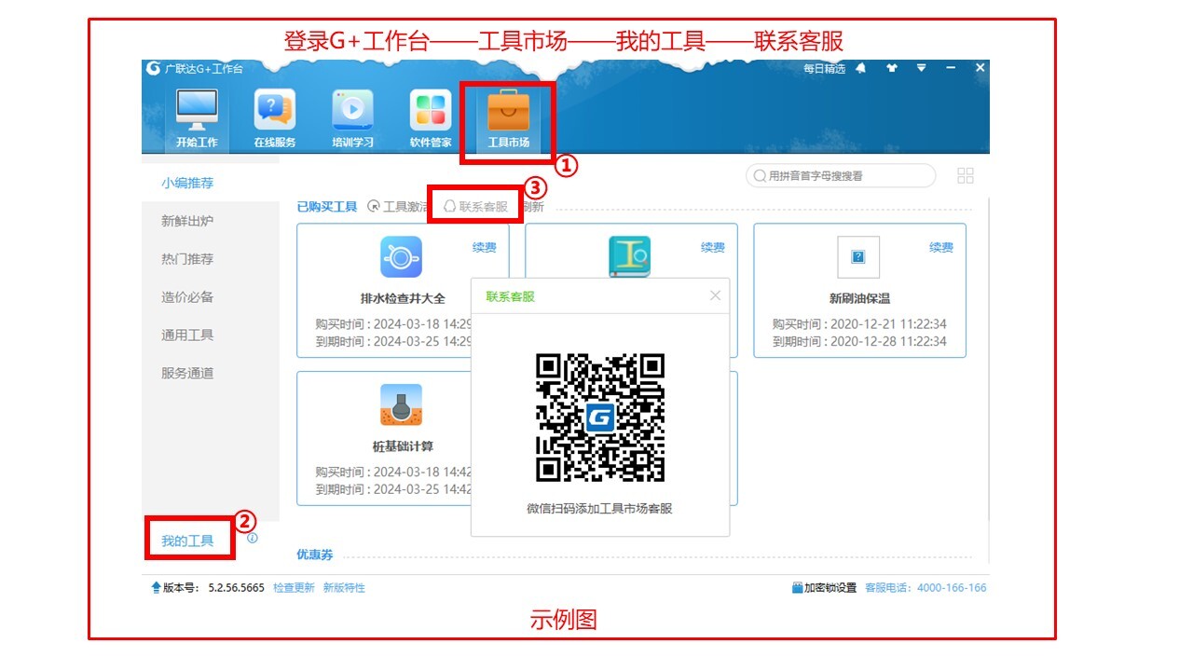The width and height of the screenshot is (1193, 671).
Task: Click the 广联达G+工作台 logo icon
Action: [154, 68]
